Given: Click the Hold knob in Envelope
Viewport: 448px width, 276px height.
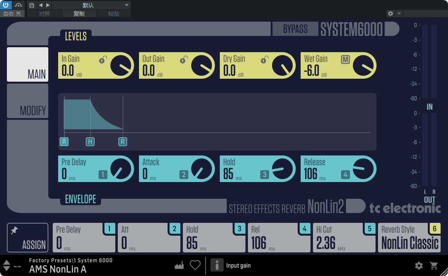Looking at the screenshot, I should tap(282, 169).
